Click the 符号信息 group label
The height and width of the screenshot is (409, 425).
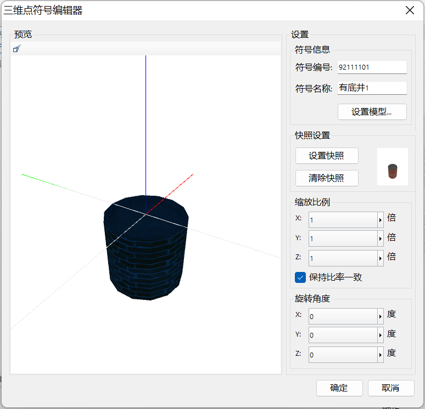click(312, 49)
